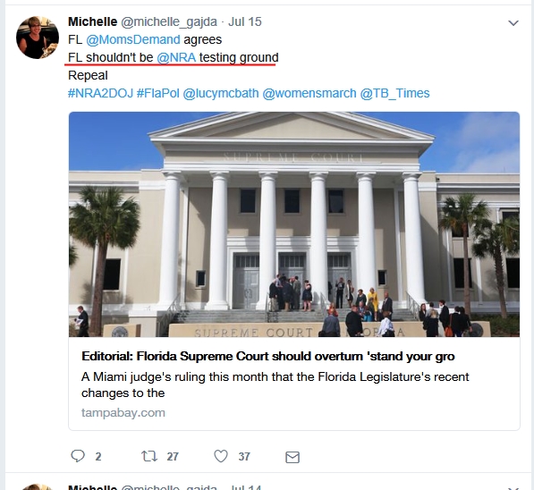Click the @michelle_gajda username handle

click(169, 21)
